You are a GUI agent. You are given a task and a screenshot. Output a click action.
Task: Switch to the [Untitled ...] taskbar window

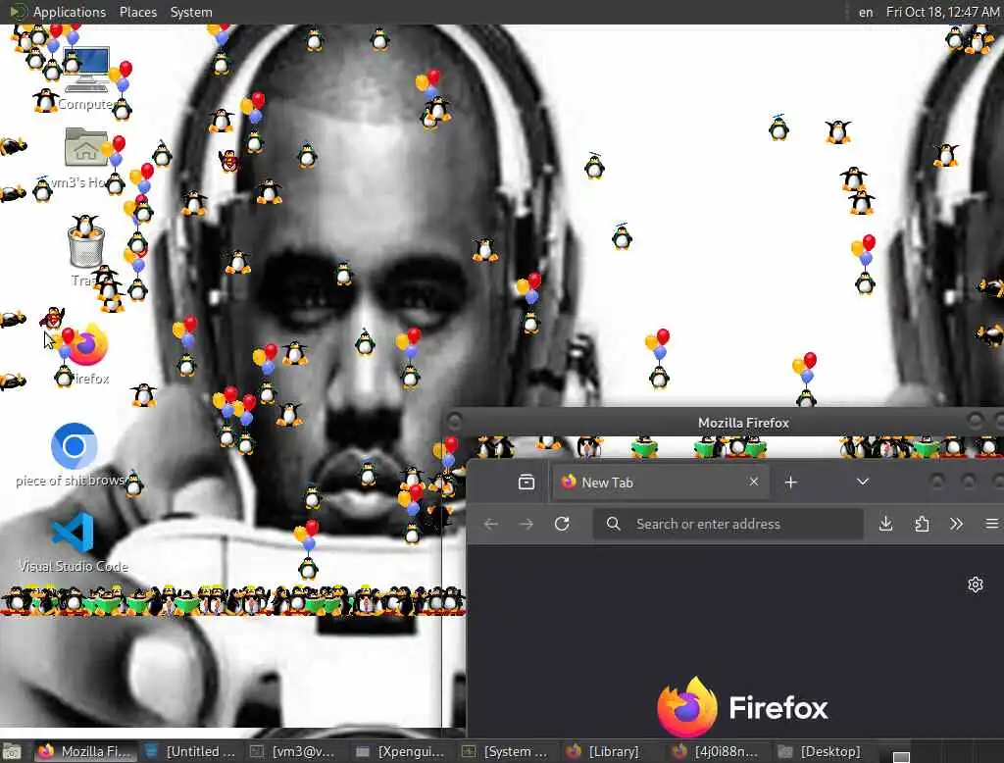click(191, 751)
